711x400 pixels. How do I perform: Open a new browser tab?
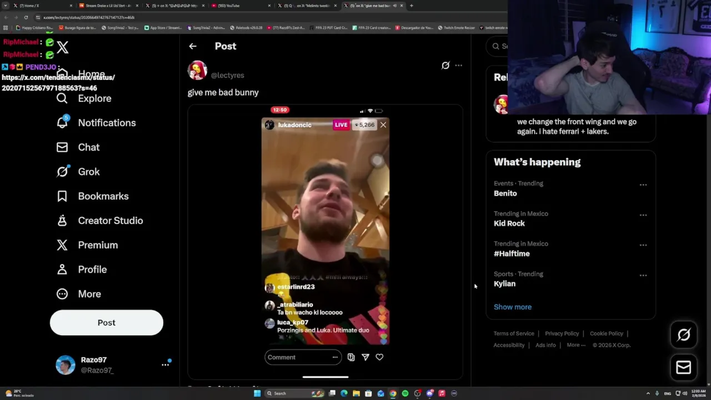click(412, 6)
